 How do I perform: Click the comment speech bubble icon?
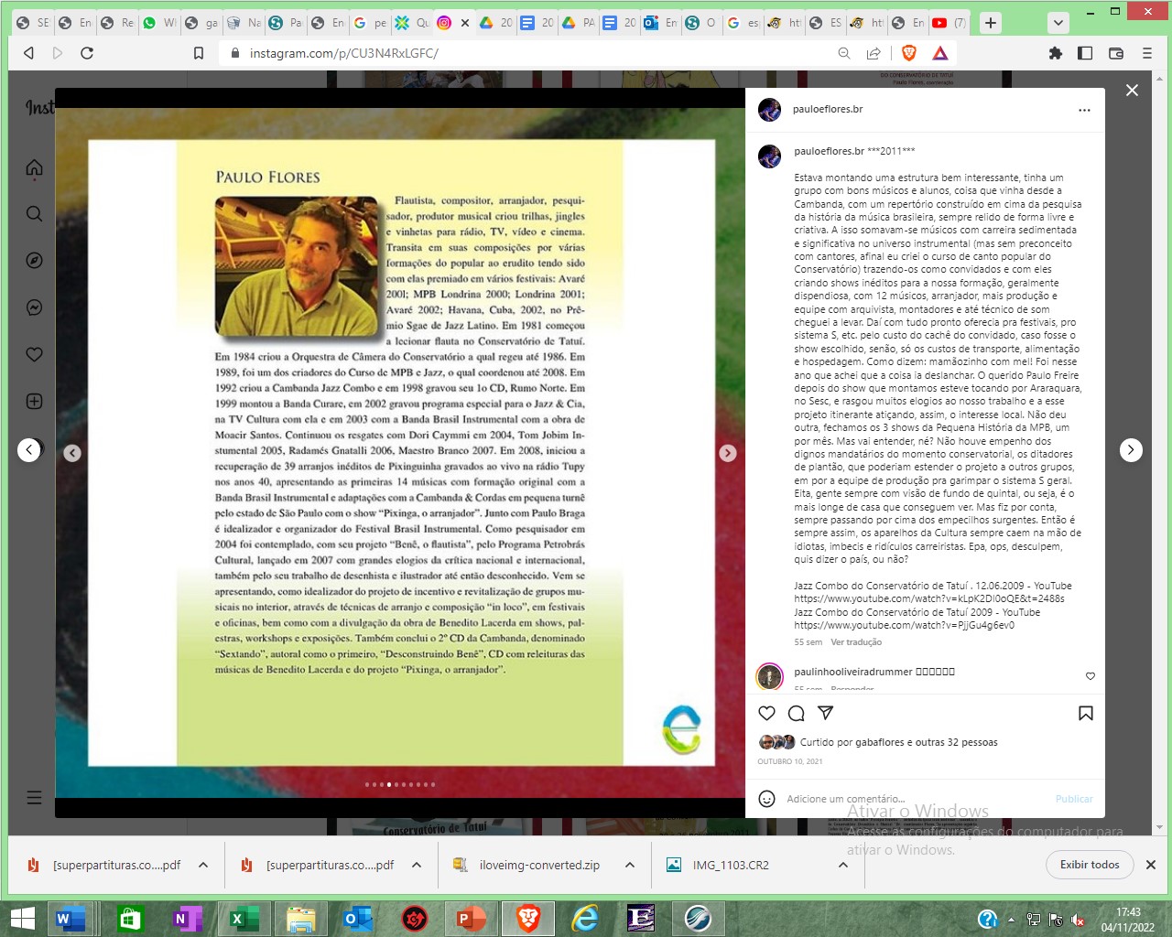797,714
